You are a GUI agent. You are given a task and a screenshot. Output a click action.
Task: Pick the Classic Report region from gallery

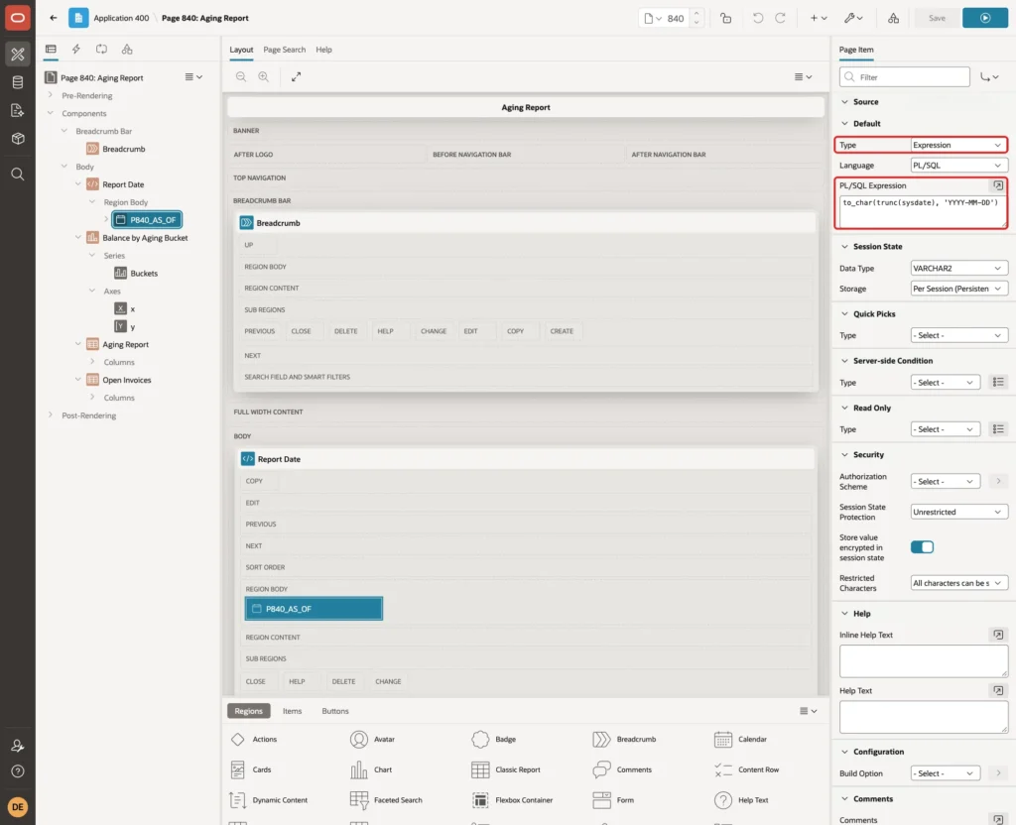(506, 769)
